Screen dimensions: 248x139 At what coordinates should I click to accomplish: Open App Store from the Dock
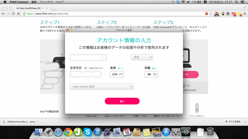pyautogui.click(x=166, y=132)
